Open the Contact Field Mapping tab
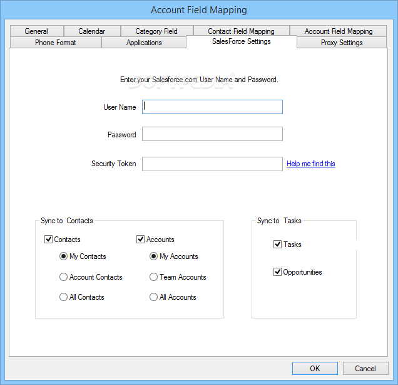 (x=241, y=31)
